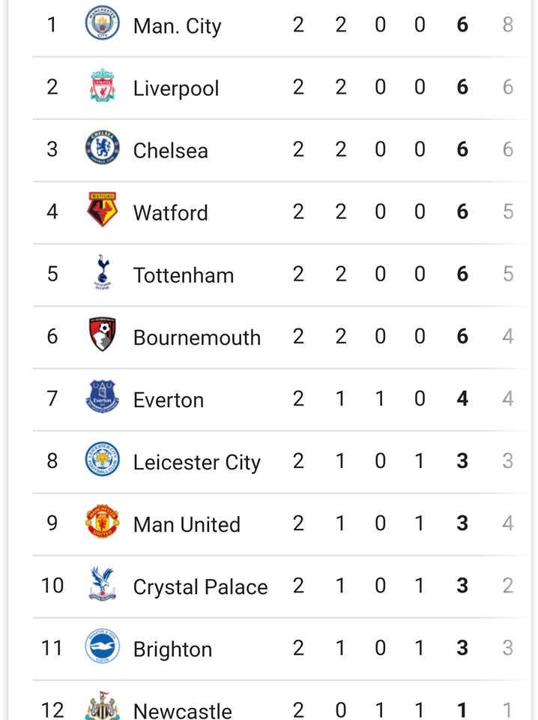The image size is (538, 720).
Task: Click the Chelsea club crest
Action: 102,148
